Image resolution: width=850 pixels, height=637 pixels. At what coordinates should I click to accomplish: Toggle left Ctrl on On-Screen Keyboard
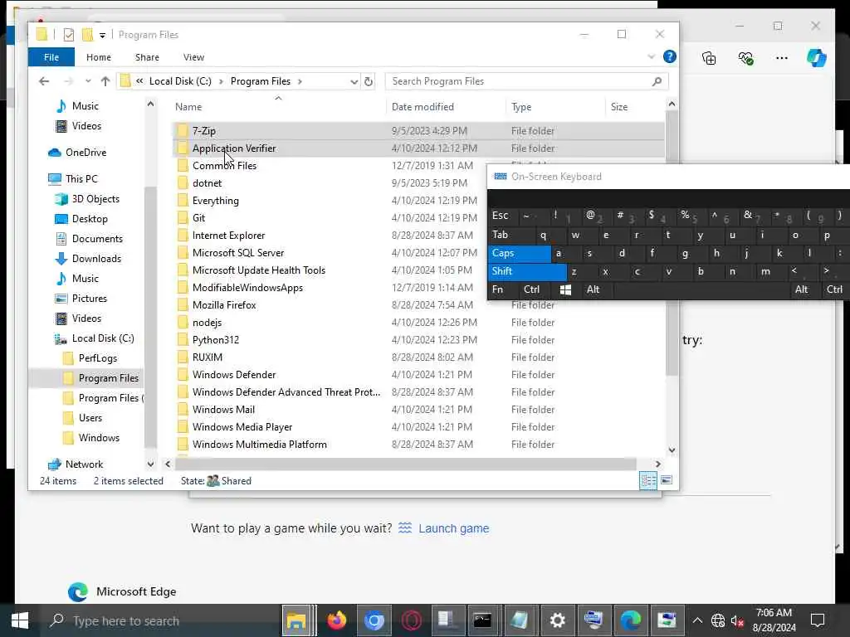coord(531,289)
